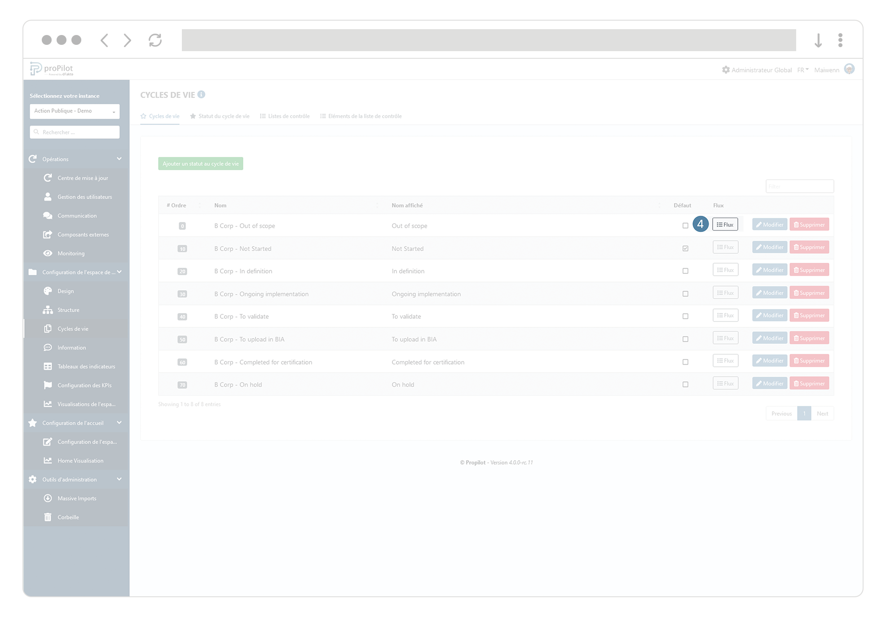This screenshot has width=886, height=621.
Task: Switch to the Listes de contrôle tab
Action: tap(289, 116)
